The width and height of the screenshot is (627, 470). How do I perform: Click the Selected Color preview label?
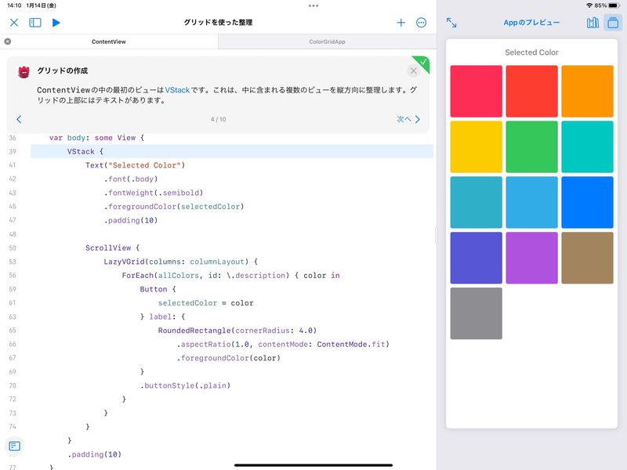(x=531, y=52)
